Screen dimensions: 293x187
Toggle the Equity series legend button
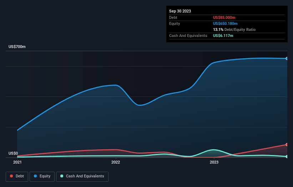[x=42, y=176]
